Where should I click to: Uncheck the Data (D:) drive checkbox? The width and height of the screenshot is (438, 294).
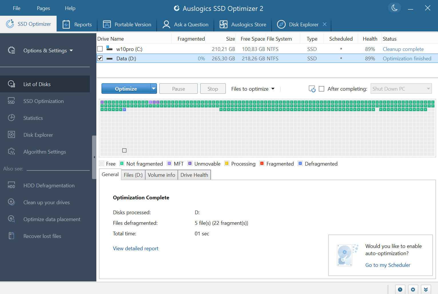point(100,58)
